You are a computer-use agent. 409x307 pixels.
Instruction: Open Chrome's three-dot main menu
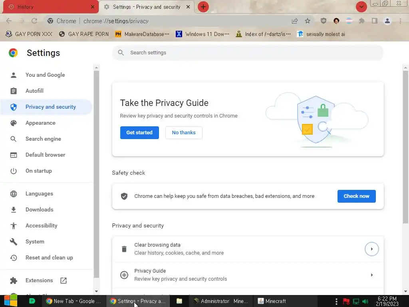coord(400,21)
